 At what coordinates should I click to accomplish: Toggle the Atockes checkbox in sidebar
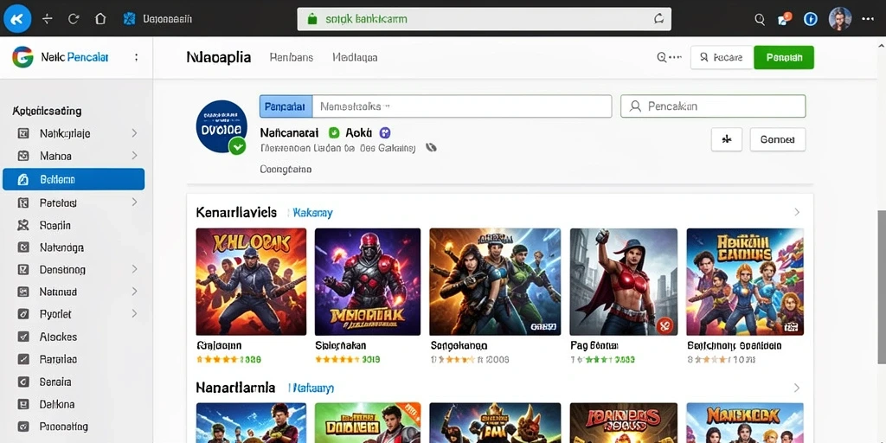(x=23, y=337)
